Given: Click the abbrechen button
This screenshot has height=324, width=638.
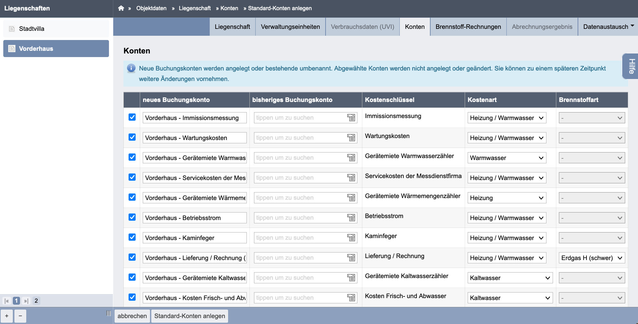Looking at the screenshot, I should coord(132,316).
